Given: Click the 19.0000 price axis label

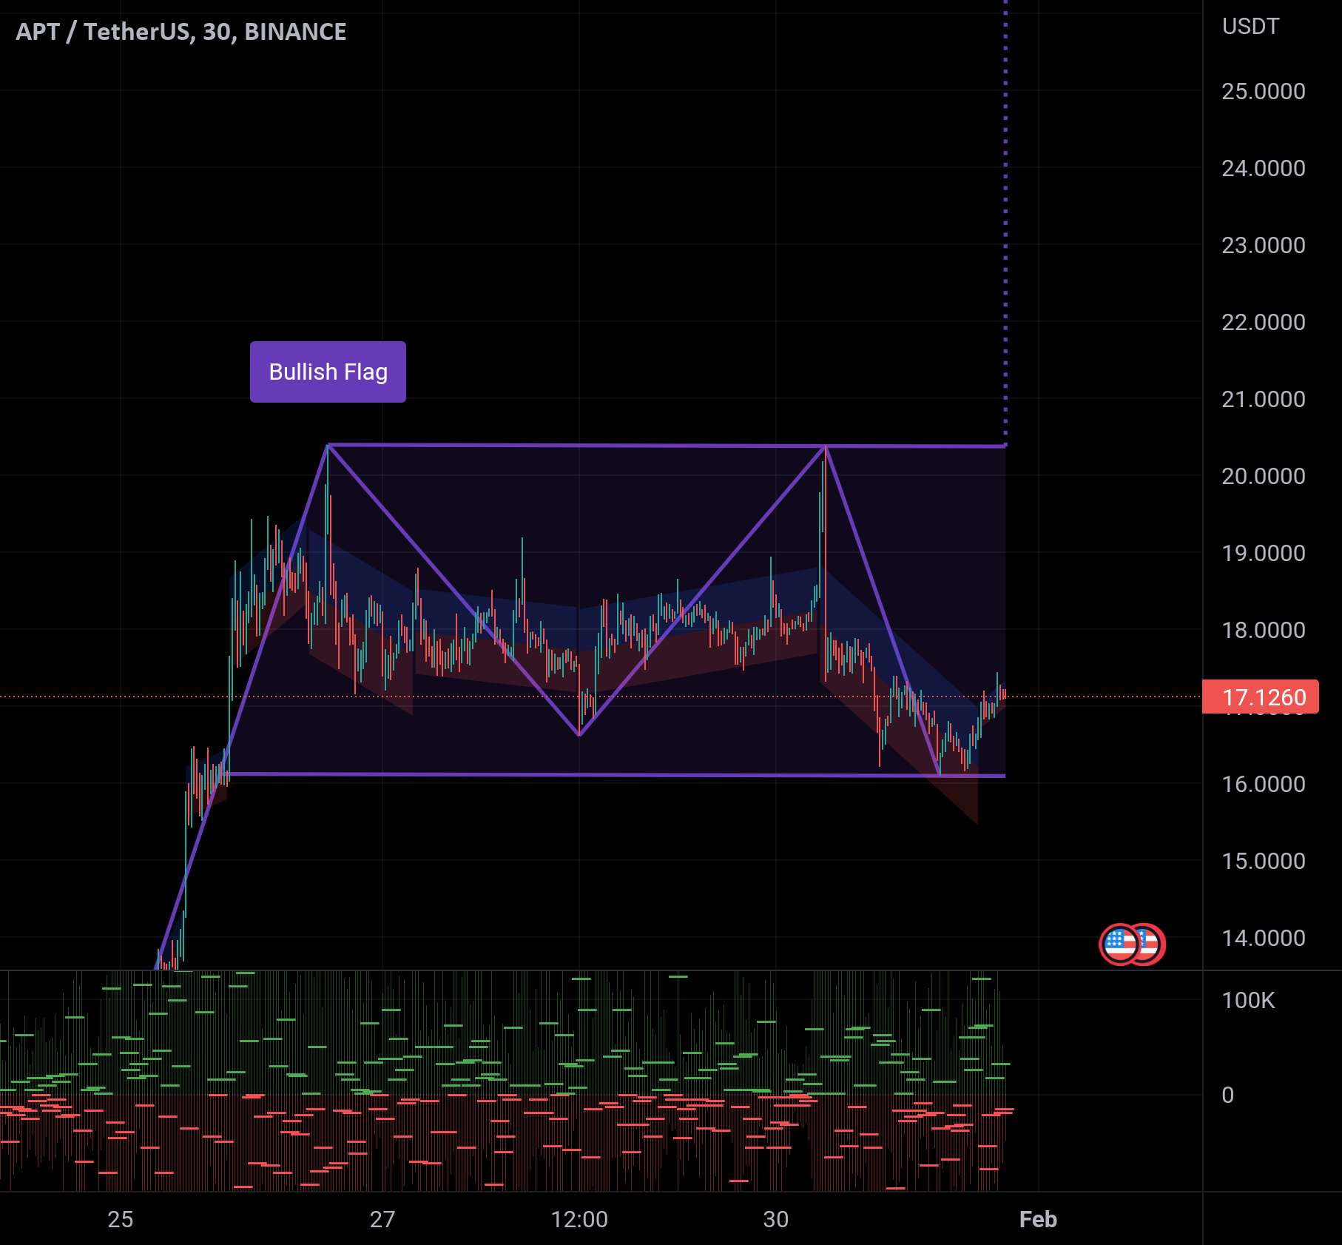Looking at the screenshot, I should pyautogui.click(x=1263, y=553).
